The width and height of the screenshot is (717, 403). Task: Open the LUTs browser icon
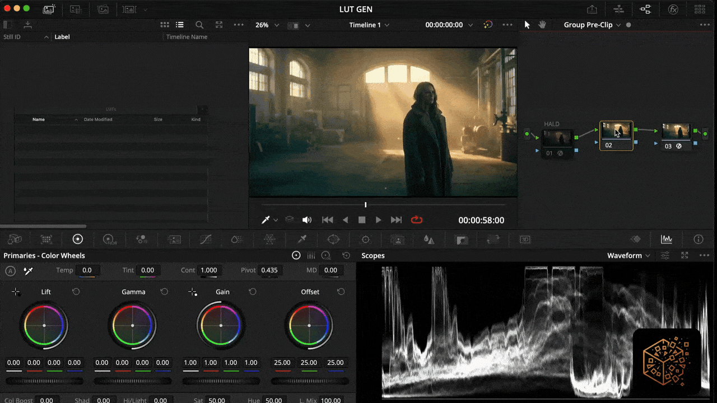[x=76, y=9]
